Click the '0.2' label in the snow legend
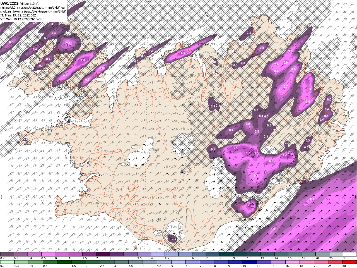Image resolution: width=357 pixels, height=268 pixels. 3,258
